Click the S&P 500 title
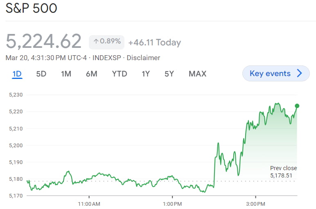The image size is (316, 209). pyautogui.click(x=31, y=8)
